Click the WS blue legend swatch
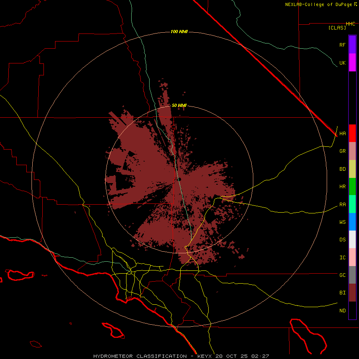 point(352,222)
